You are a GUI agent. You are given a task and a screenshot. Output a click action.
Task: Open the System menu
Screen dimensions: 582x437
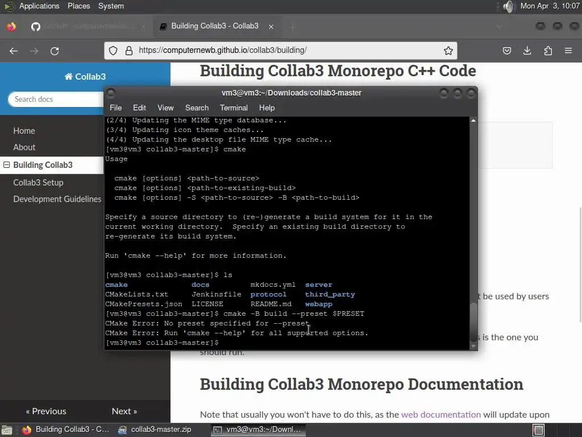(x=111, y=6)
